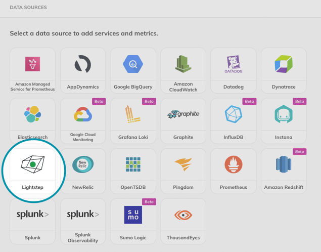Viewport: 321px width, 252px height.
Task: Click the "AppDynamics" card label
Action: pyautogui.click(x=83, y=87)
